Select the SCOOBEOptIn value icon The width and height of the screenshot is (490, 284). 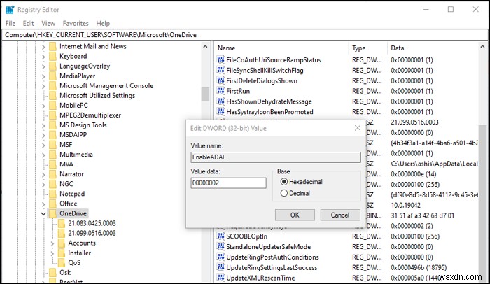[221, 236]
